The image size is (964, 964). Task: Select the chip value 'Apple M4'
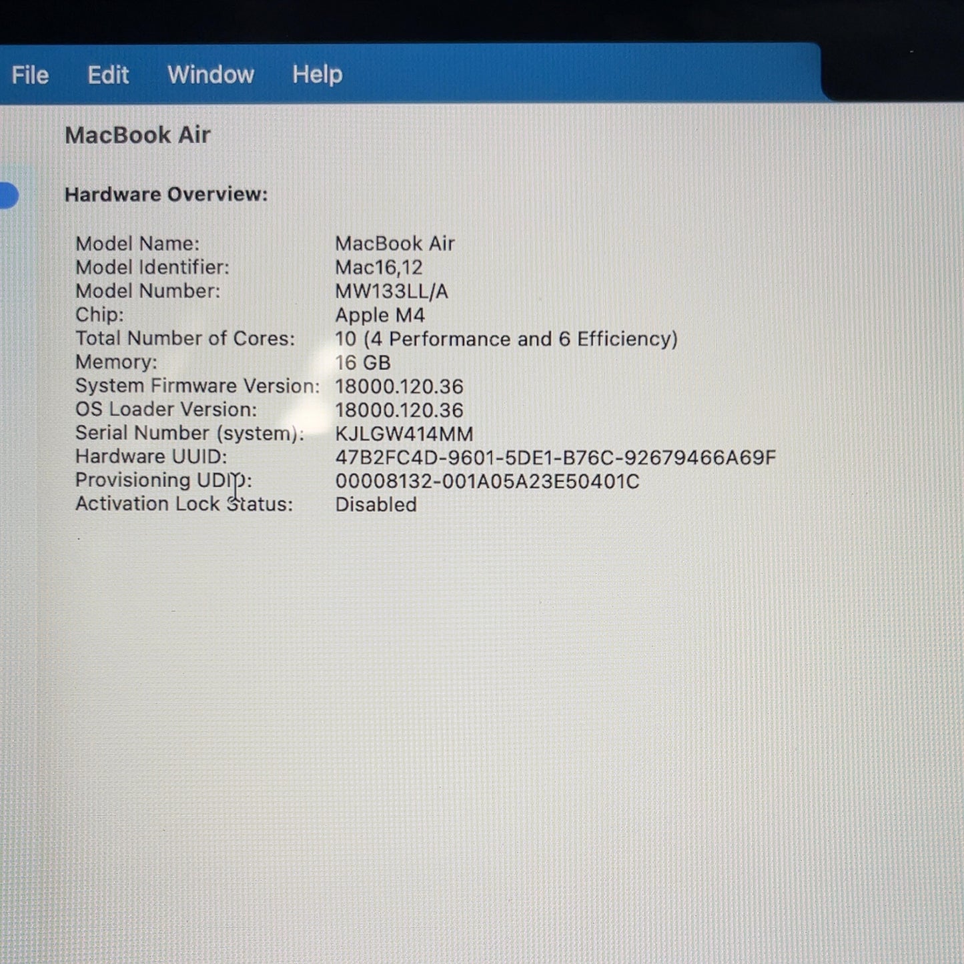pyautogui.click(x=380, y=315)
